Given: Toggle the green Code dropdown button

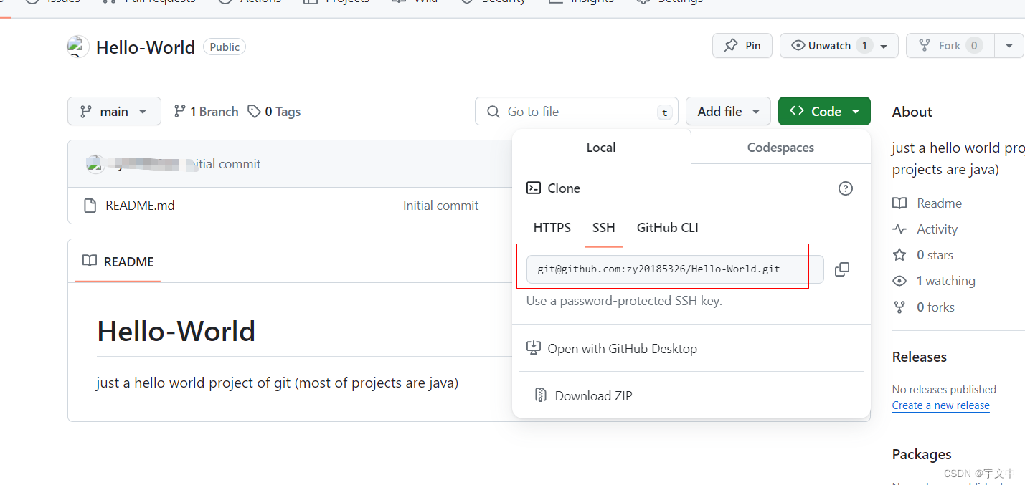Looking at the screenshot, I should point(824,111).
